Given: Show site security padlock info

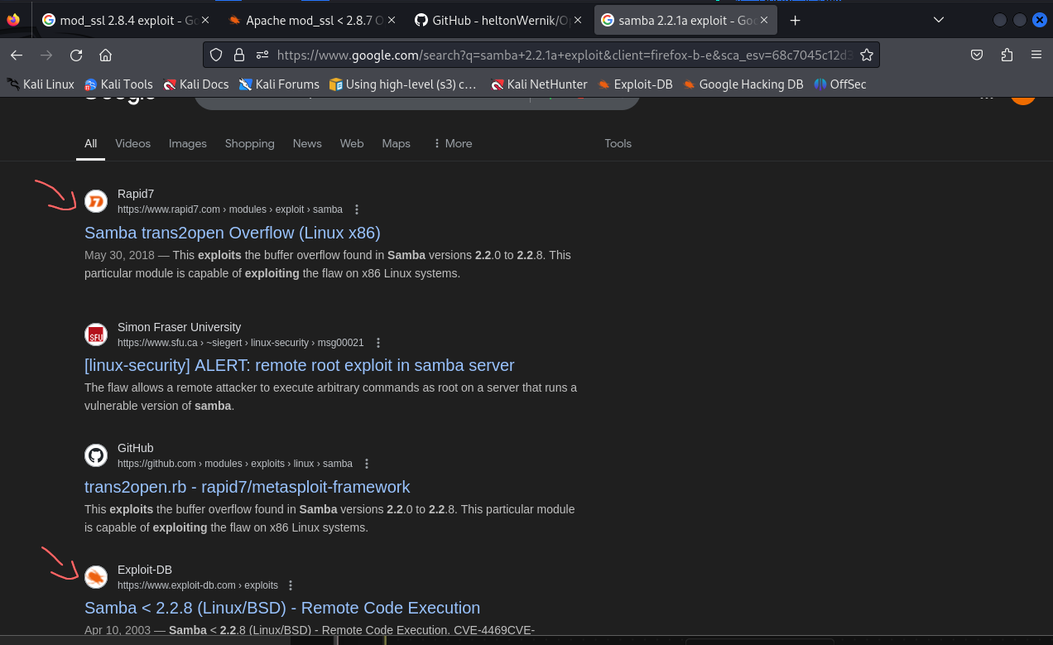Looking at the screenshot, I should (239, 55).
